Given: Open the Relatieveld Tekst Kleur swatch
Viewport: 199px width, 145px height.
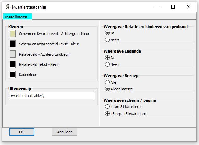Looking at the screenshot, I should point(13,64).
